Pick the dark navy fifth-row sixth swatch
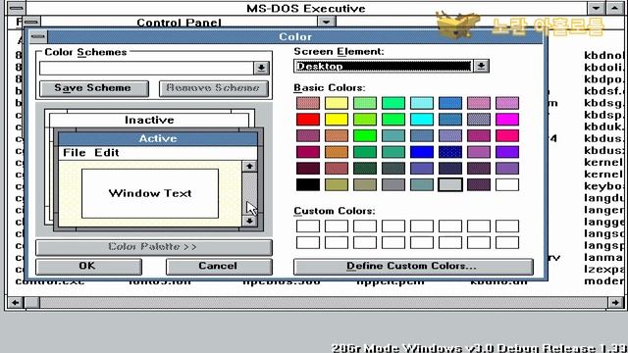 (x=449, y=168)
